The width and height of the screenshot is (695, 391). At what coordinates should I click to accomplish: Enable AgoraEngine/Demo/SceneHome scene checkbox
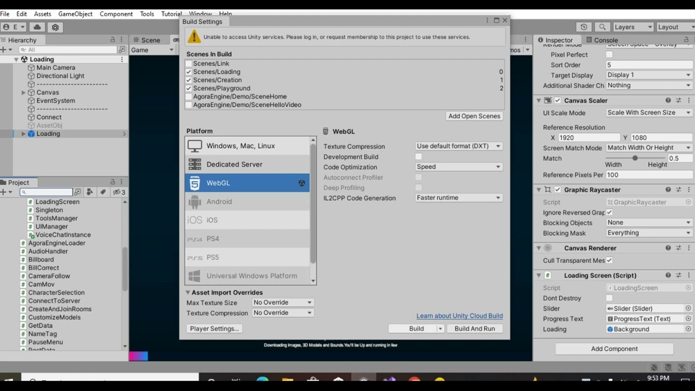[x=189, y=97]
